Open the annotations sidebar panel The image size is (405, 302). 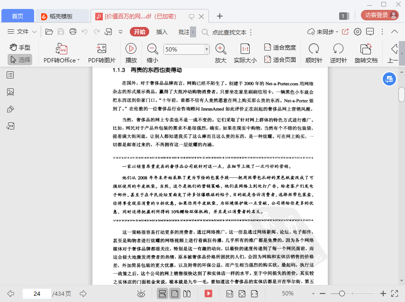pyautogui.click(x=10, y=109)
